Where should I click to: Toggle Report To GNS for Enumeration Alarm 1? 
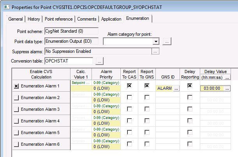pos(147,86)
